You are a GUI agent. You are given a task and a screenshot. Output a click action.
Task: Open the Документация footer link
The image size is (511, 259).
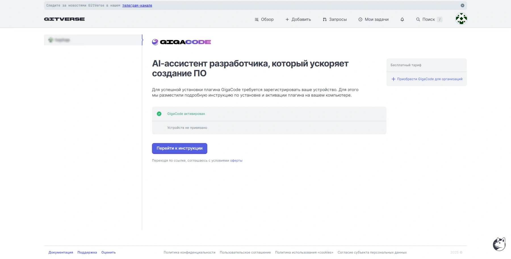[x=61, y=252]
